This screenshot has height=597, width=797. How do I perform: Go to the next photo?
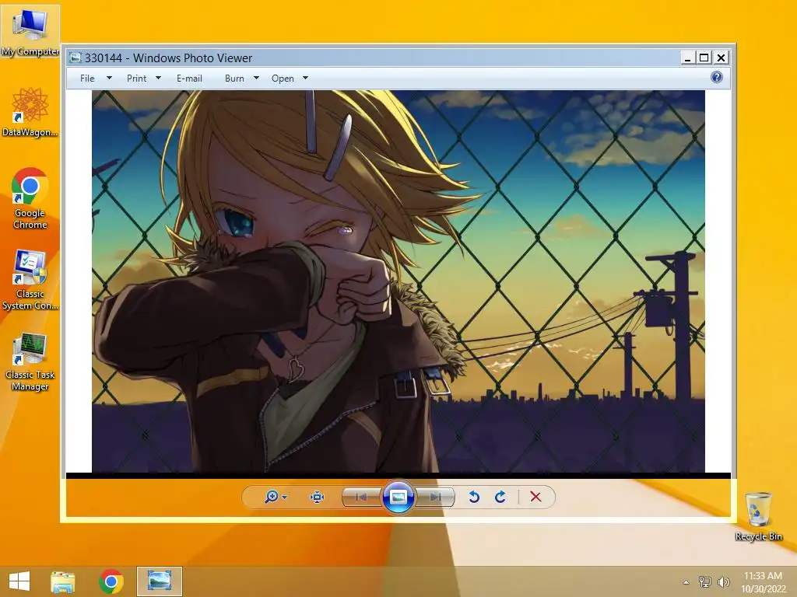click(x=436, y=497)
